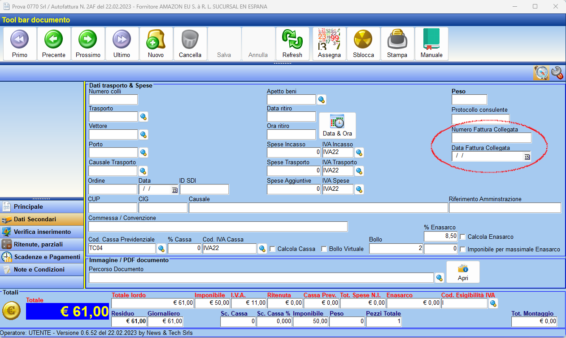The height and width of the screenshot is (338, 566).
Task: Open the Ordine Data calendar picker
Action: [x=174, y=190]
